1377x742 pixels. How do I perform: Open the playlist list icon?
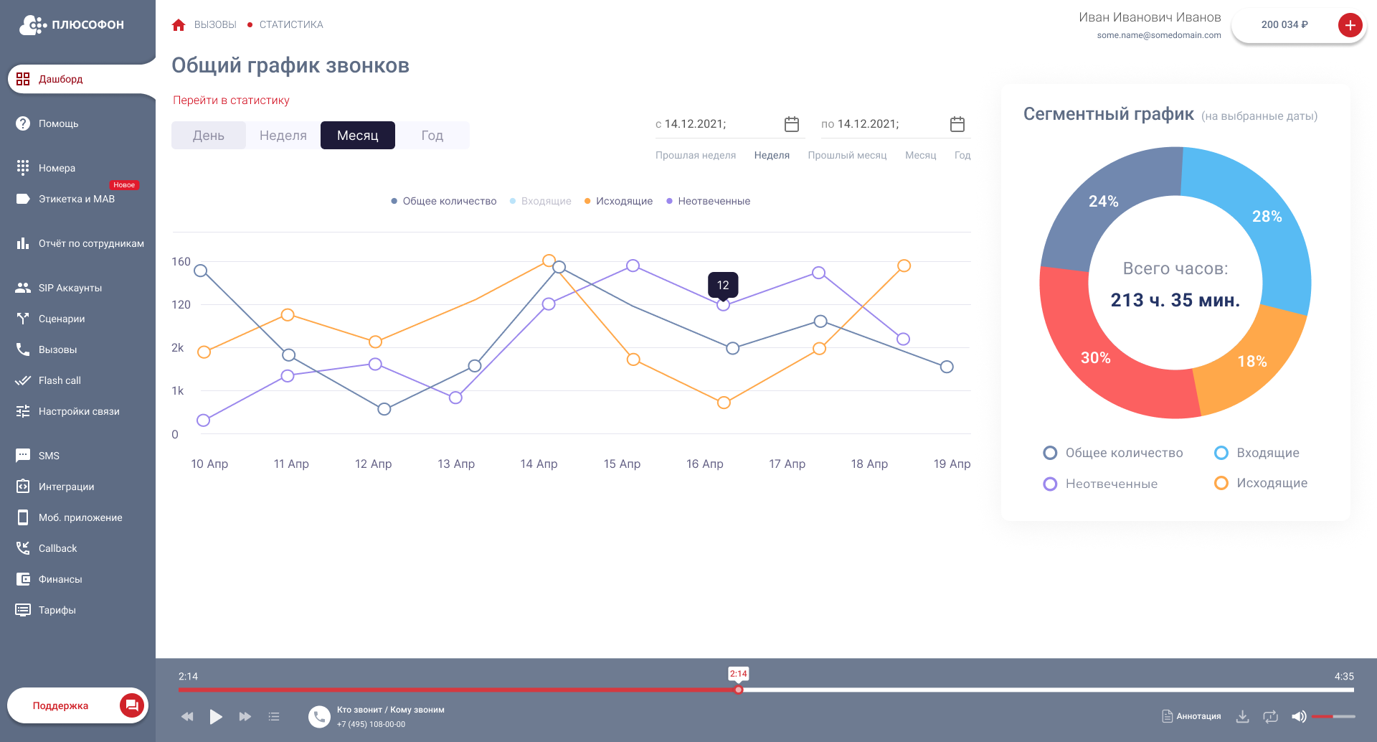click(274, 716)
